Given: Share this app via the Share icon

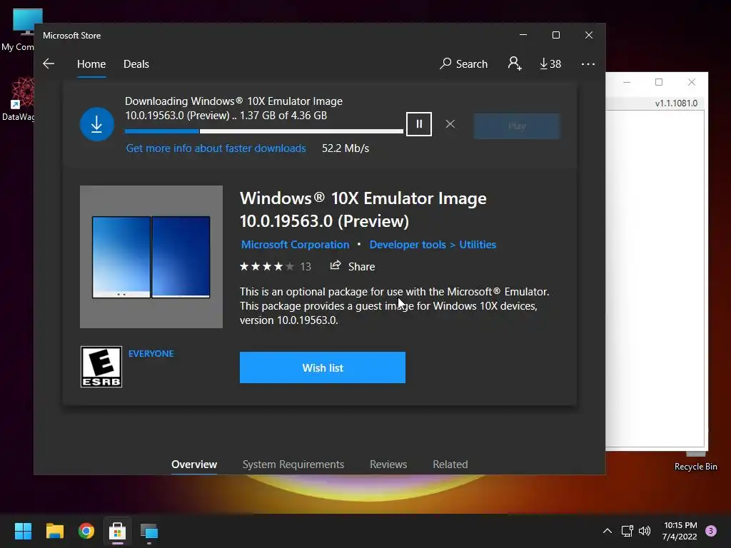Looking at the screenshot, I should point(353,266).
